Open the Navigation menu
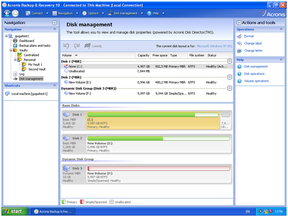 click(x=65, y=13)
